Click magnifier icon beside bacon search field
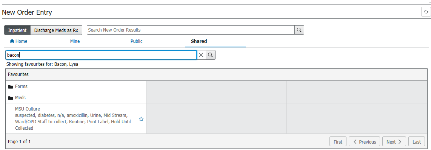This screenshot has width=431, height=150. [210, 55]
